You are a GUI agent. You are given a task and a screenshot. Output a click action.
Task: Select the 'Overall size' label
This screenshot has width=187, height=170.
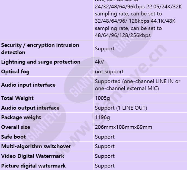[16, 127]
